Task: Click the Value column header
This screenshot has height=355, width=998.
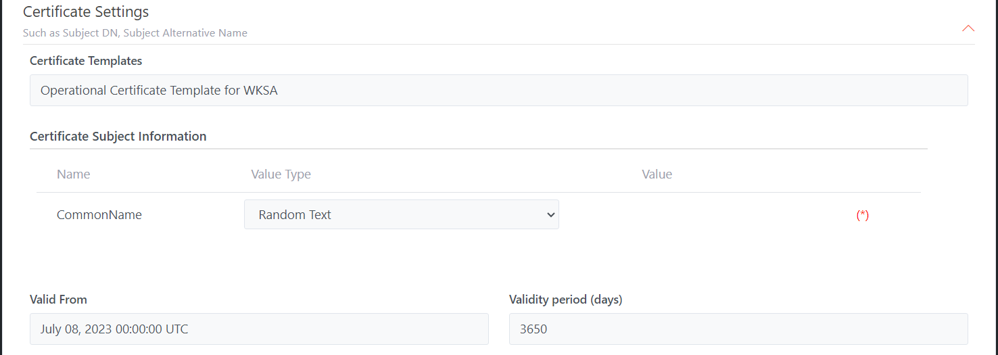Action: coord(657,174)
